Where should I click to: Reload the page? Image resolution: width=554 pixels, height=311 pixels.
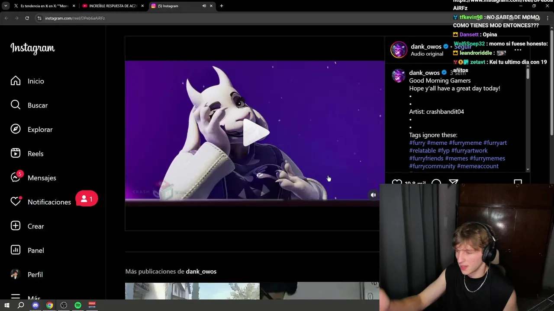coord(27,18)
